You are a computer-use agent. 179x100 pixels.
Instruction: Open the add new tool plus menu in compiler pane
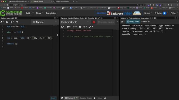[x=85, y=27]
